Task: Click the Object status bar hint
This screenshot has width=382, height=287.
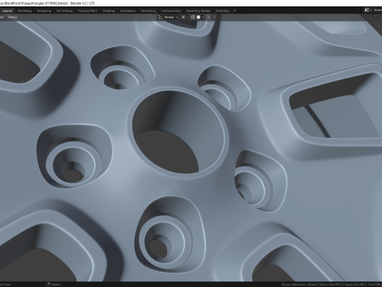Action: click(53, 285)
